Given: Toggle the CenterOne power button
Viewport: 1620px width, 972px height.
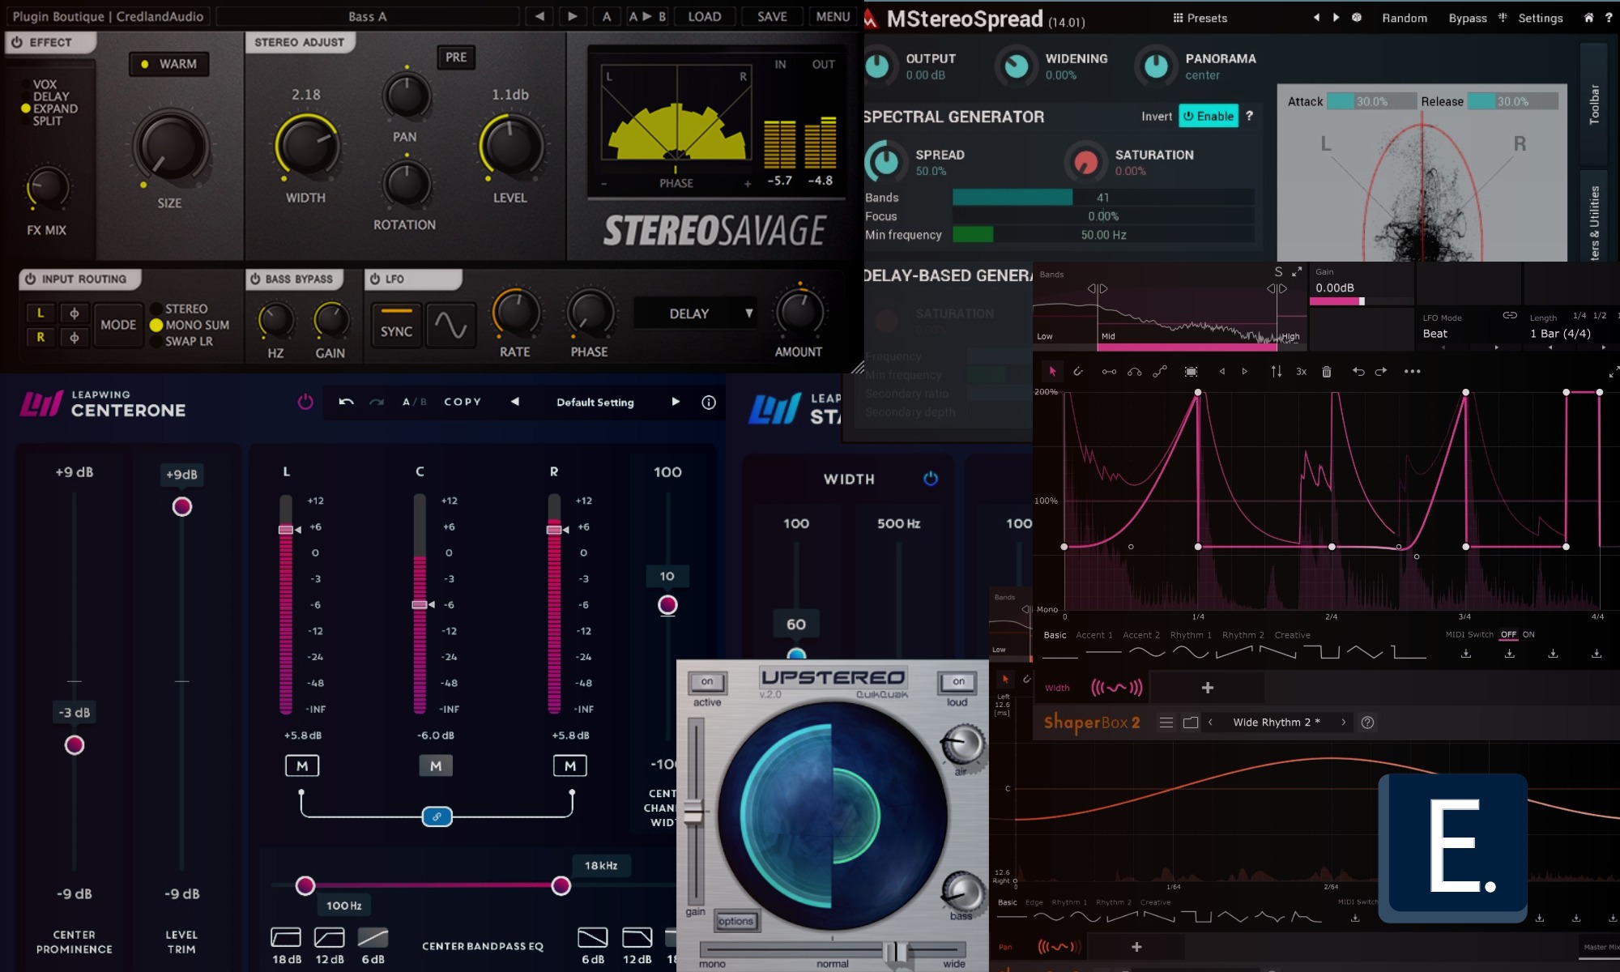Looking at the screenshot, I should click(305, 402).
